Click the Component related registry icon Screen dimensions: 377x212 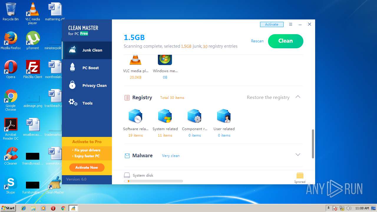[x=194, y=116]
